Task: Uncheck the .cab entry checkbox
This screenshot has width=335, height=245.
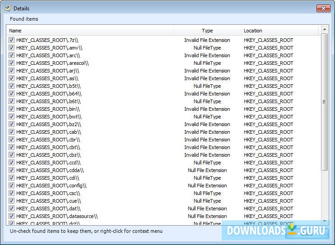Action: pyautogui.click(x=12, y=132)
